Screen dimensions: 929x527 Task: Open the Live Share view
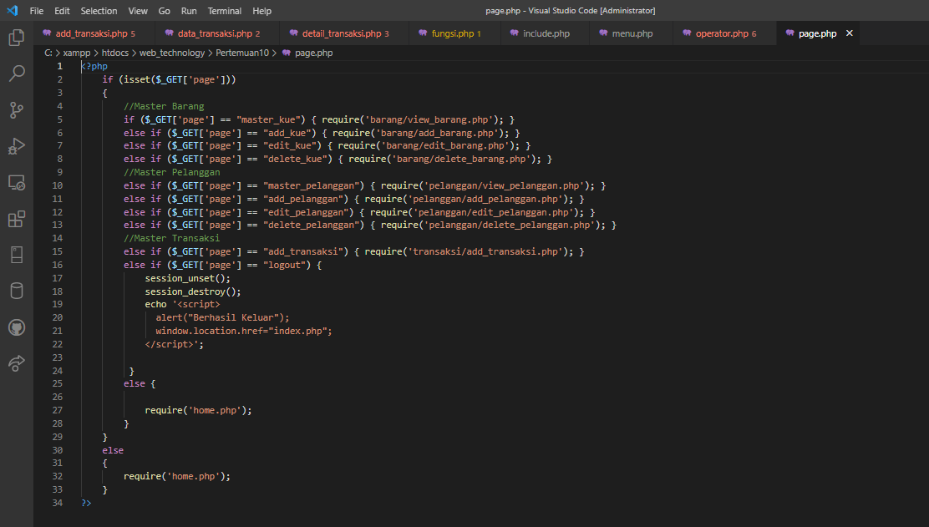tap(17, 363)
